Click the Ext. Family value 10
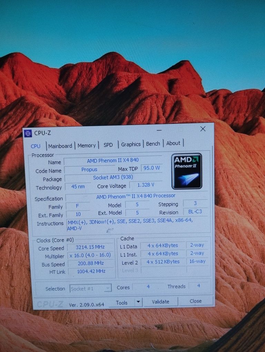The image size is (265, 352). (78, 214)
